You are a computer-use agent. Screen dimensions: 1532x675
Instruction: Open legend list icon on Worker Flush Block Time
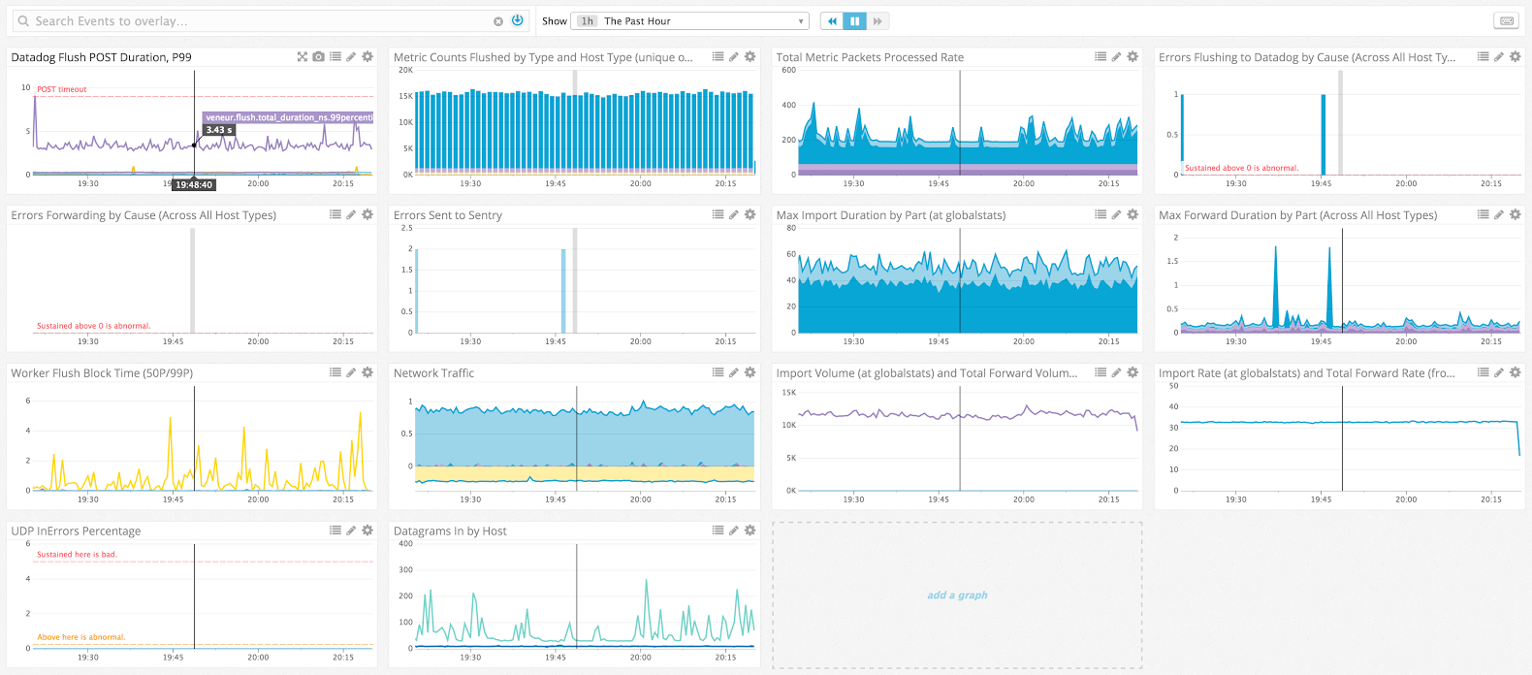point(335,372)
